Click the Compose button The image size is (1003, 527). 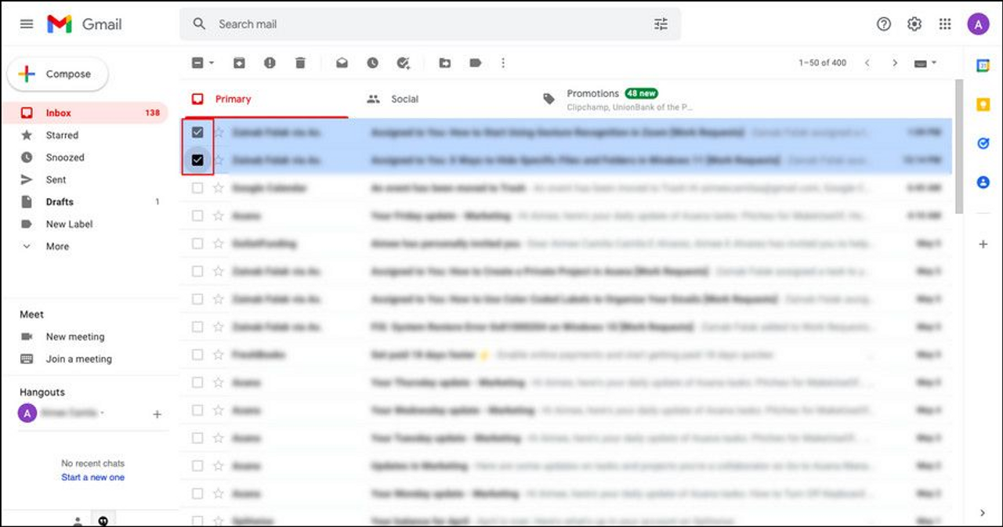(58, 74)
